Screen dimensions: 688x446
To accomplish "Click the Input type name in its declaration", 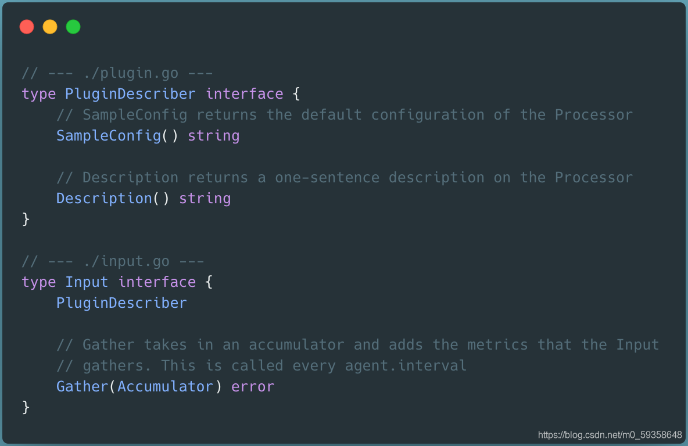I will (87, 282).
